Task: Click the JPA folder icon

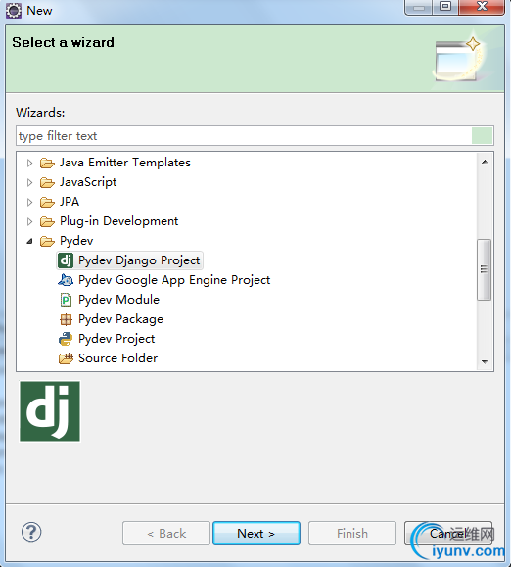Action: coord(47,202)
